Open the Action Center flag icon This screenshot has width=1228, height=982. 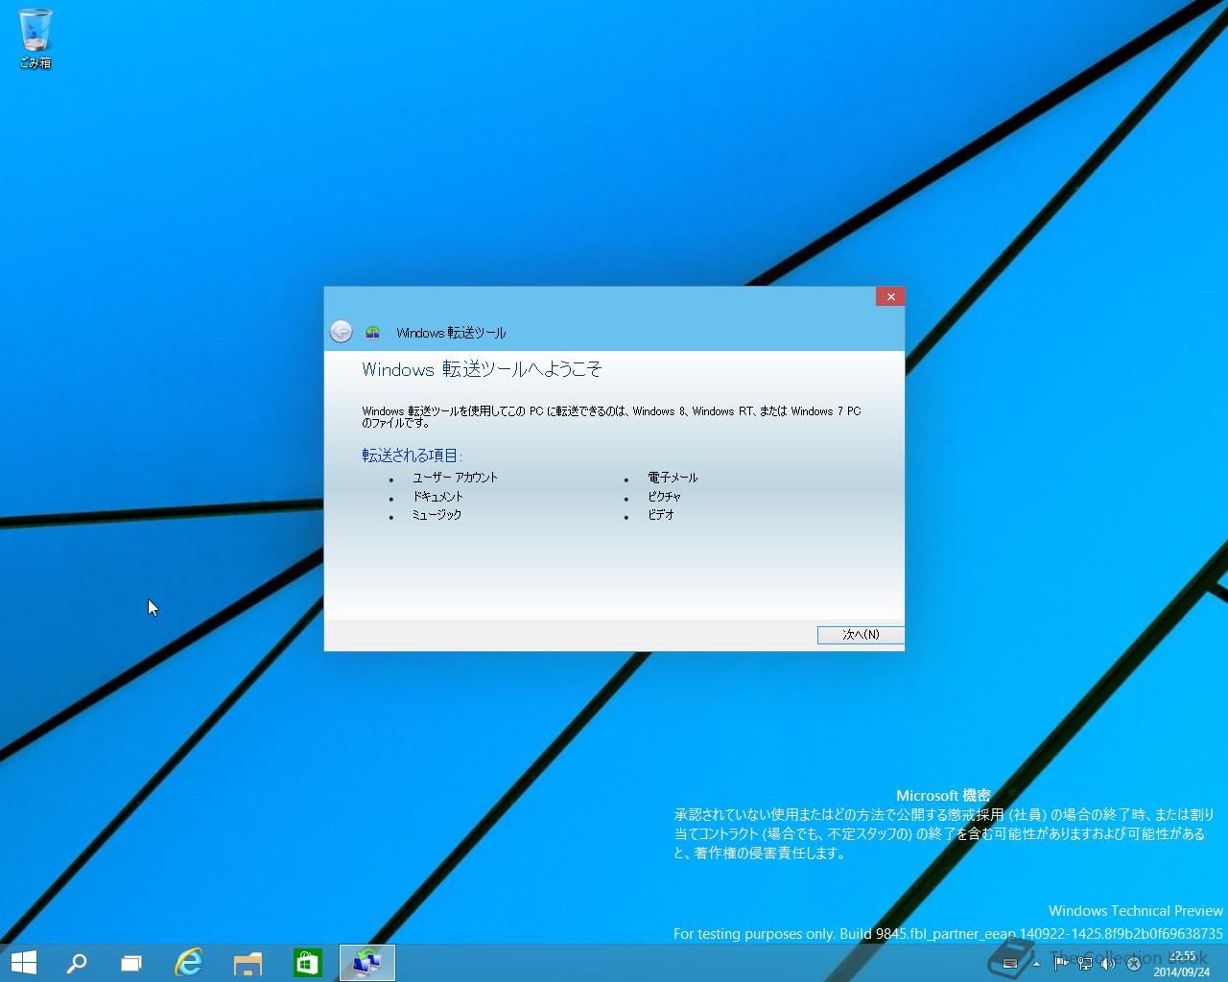1061,963
